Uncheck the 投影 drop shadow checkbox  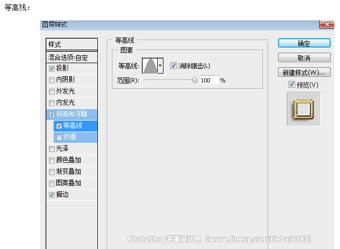click(52, 68)
